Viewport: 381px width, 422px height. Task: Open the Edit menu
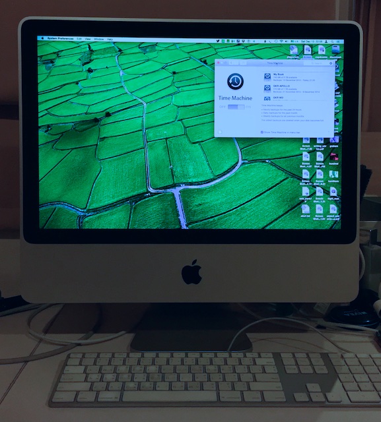(79, 39)
